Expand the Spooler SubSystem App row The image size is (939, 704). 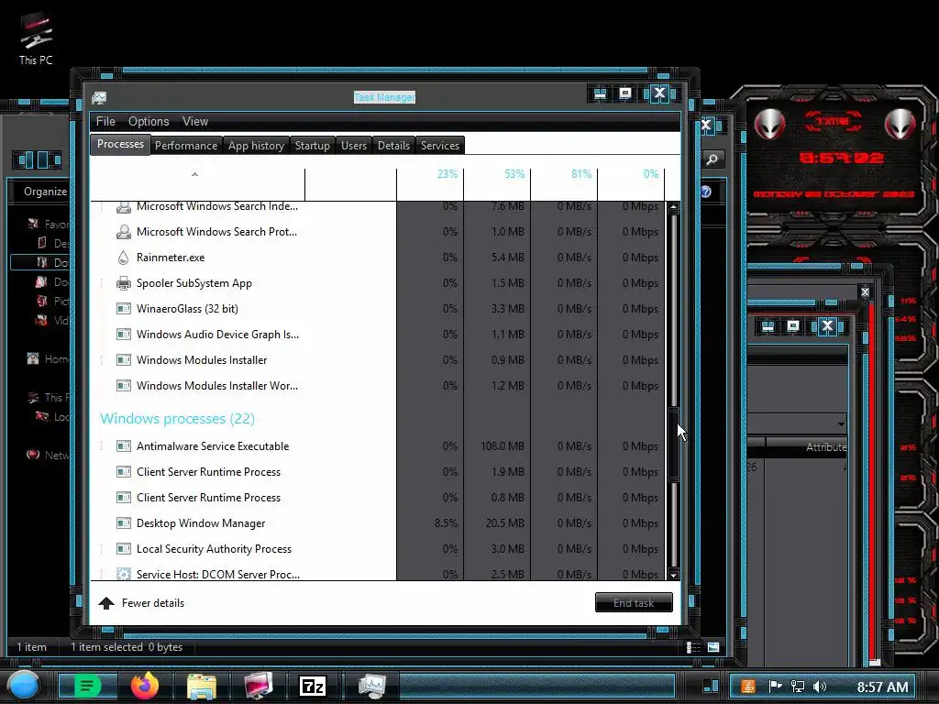click(x=101, y=283)
